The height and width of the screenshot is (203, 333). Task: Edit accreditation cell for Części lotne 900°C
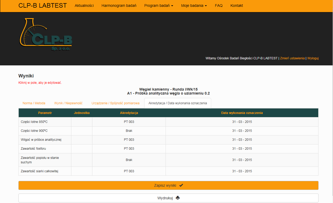129,131
